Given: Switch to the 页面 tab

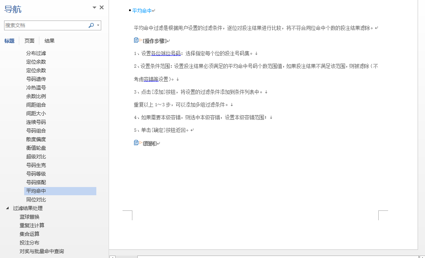Looking at the screenshot, I should pos(30,41).
